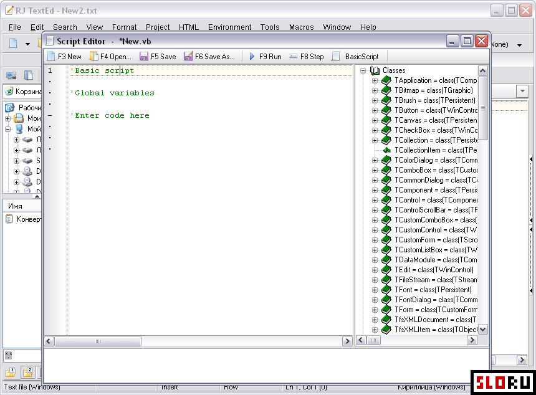This screenshot has height=395, width=536.
Task: Run the script with F9 Run
Action: point(266,56)
